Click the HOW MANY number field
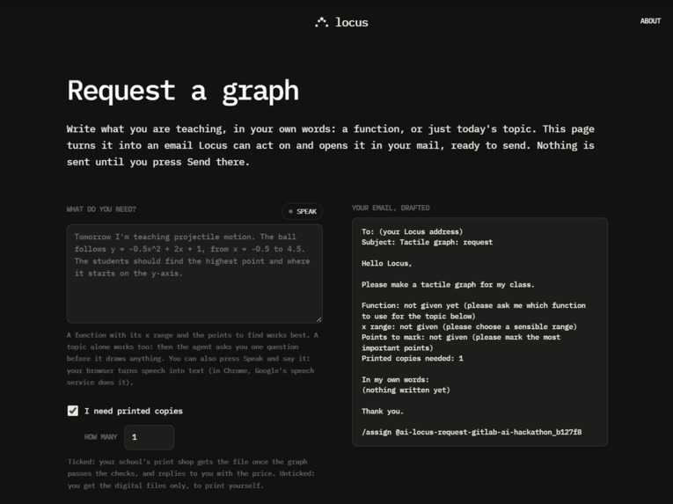Screen dimensions: 673x504 [150, 437]
